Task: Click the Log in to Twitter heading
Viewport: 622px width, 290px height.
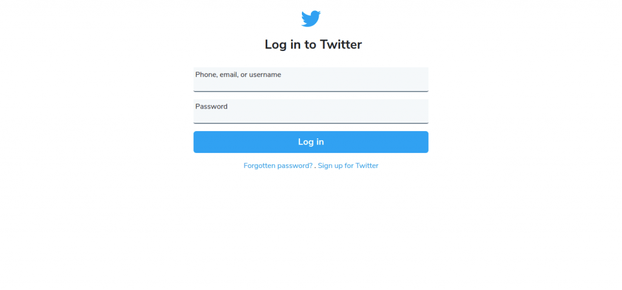Action: point(313,44)
